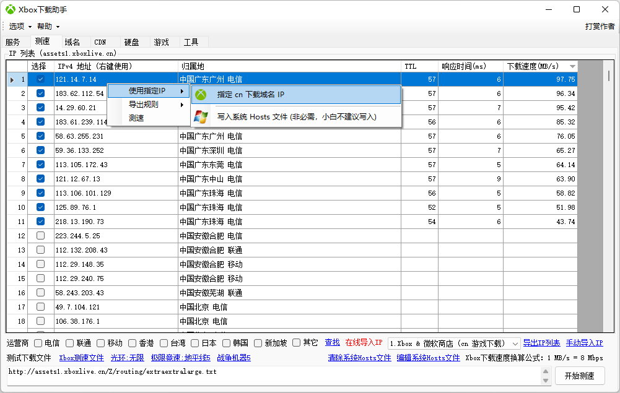Open the 选项 dropdown menu
This screenshot has width=620, height=393.
(x=20, y=27)
